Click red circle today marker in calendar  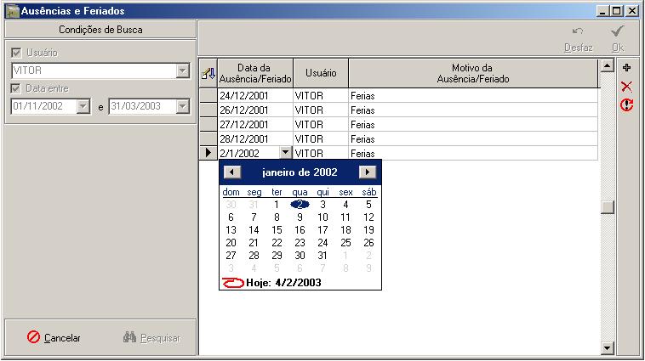coord(233,283)
